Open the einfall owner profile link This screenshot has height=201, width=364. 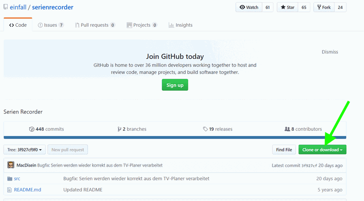pyautogui.click(x=18, y=7)
